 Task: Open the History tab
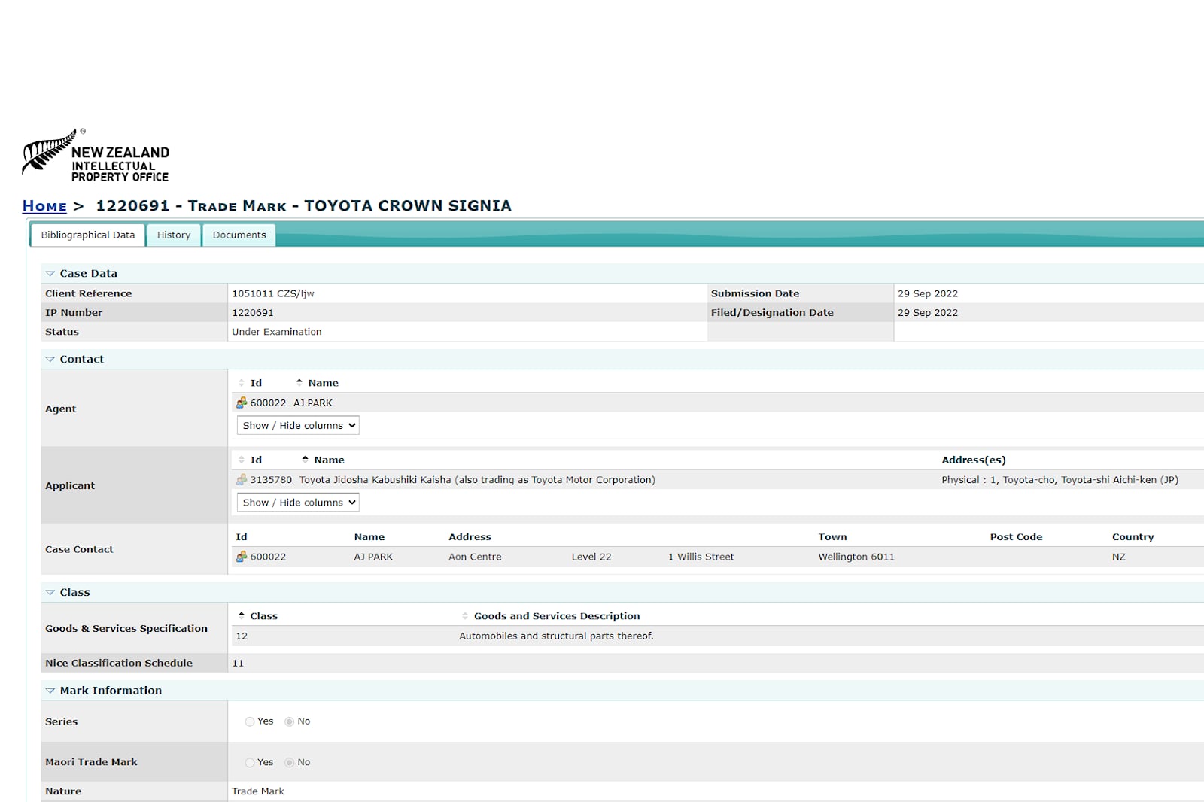pos(174,235)
